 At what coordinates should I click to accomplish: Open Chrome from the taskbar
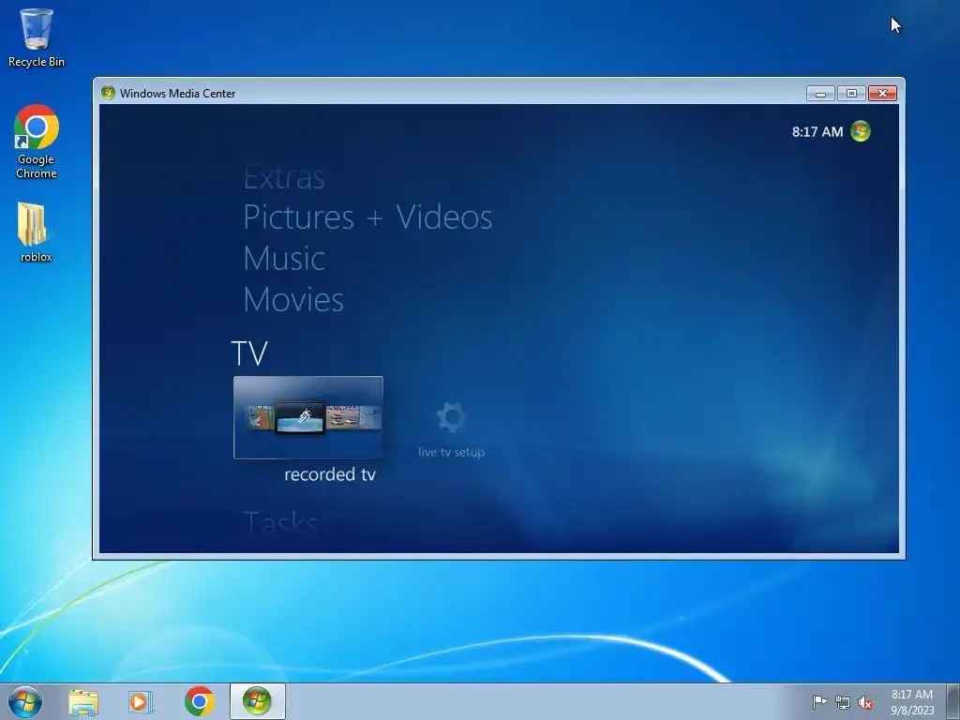199,701
